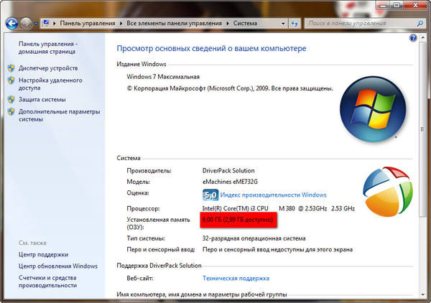Click the 'Windows 7 Максимальная' edition text

[x=163, y=77]
